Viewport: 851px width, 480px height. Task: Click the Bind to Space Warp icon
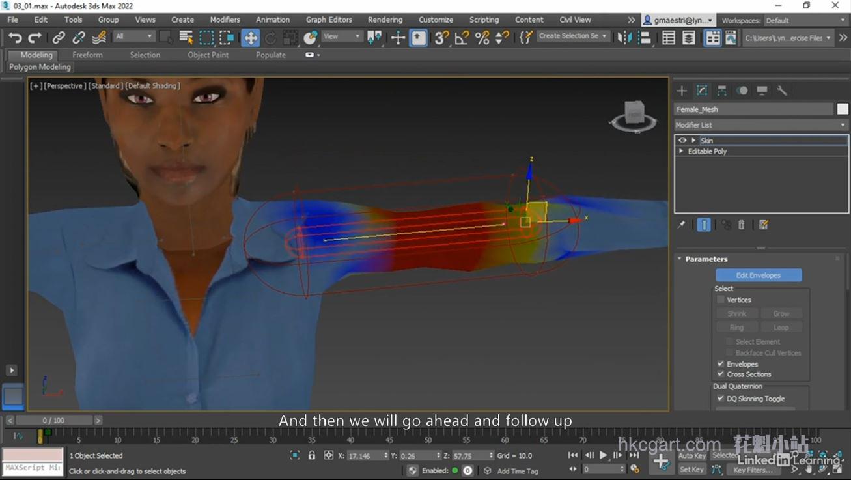[99, 38]
